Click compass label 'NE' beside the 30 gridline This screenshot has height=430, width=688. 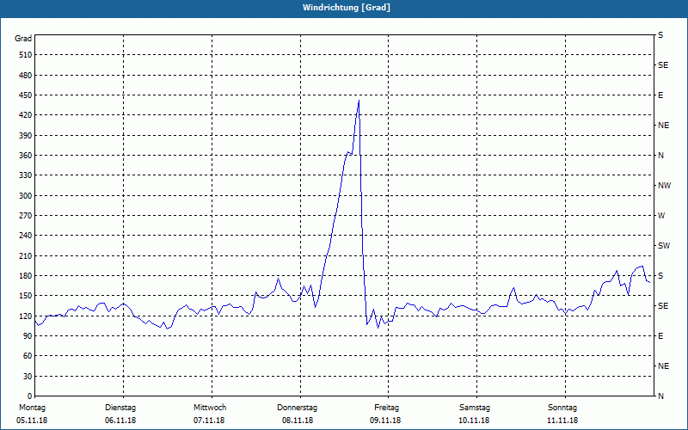click(x=663, y=366)
